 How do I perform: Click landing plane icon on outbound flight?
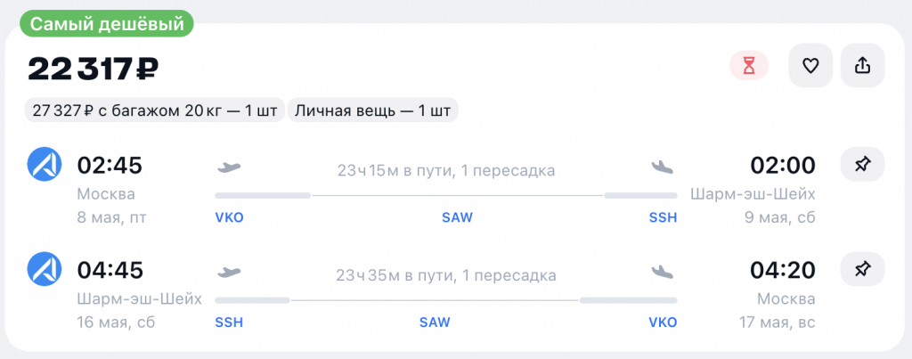click(663, 167)
